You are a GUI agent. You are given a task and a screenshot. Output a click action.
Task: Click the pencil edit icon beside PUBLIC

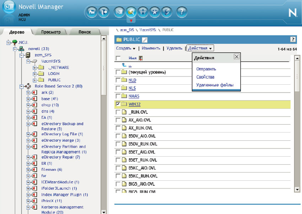(x=145, y=40)
